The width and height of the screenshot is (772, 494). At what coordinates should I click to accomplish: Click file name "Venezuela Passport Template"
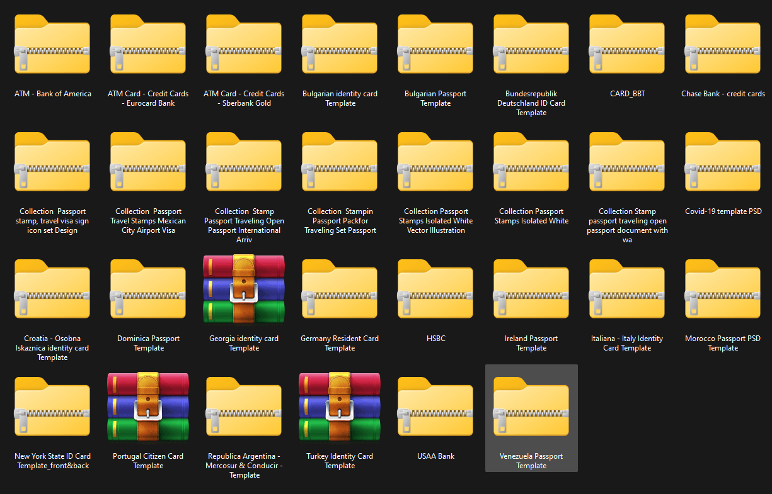[531, 461]
